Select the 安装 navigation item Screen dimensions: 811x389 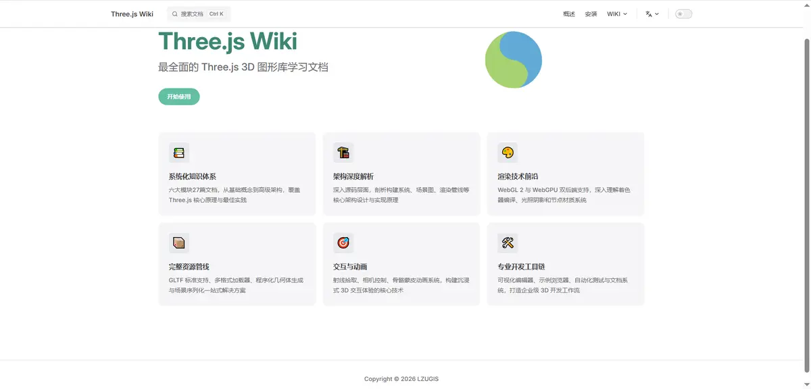point(591,14)
